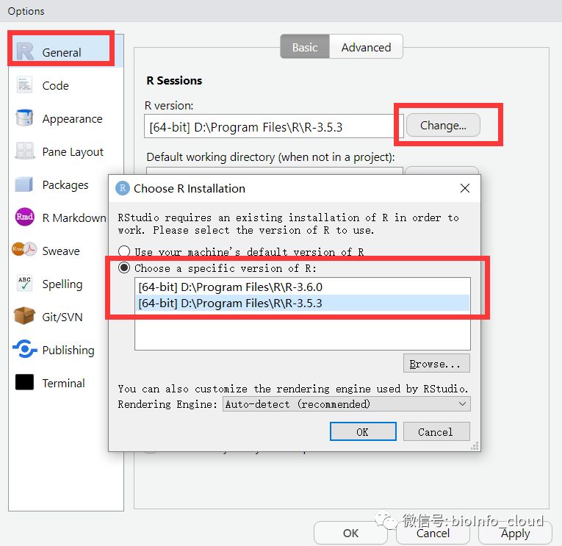Select Terminal label in sidebar
This screenshot has width=562, height=546.
coord(63,384)
